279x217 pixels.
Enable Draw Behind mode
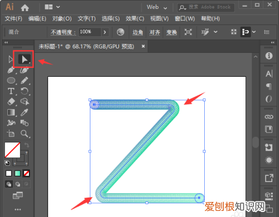(x=18, y=184)
